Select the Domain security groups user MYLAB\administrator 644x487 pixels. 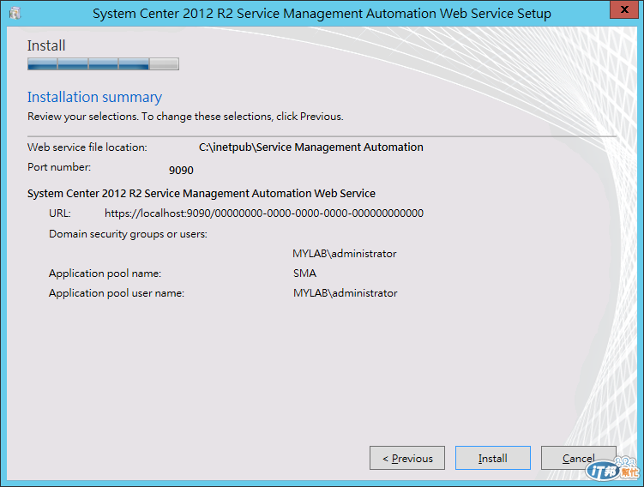(x=344, y=253)
